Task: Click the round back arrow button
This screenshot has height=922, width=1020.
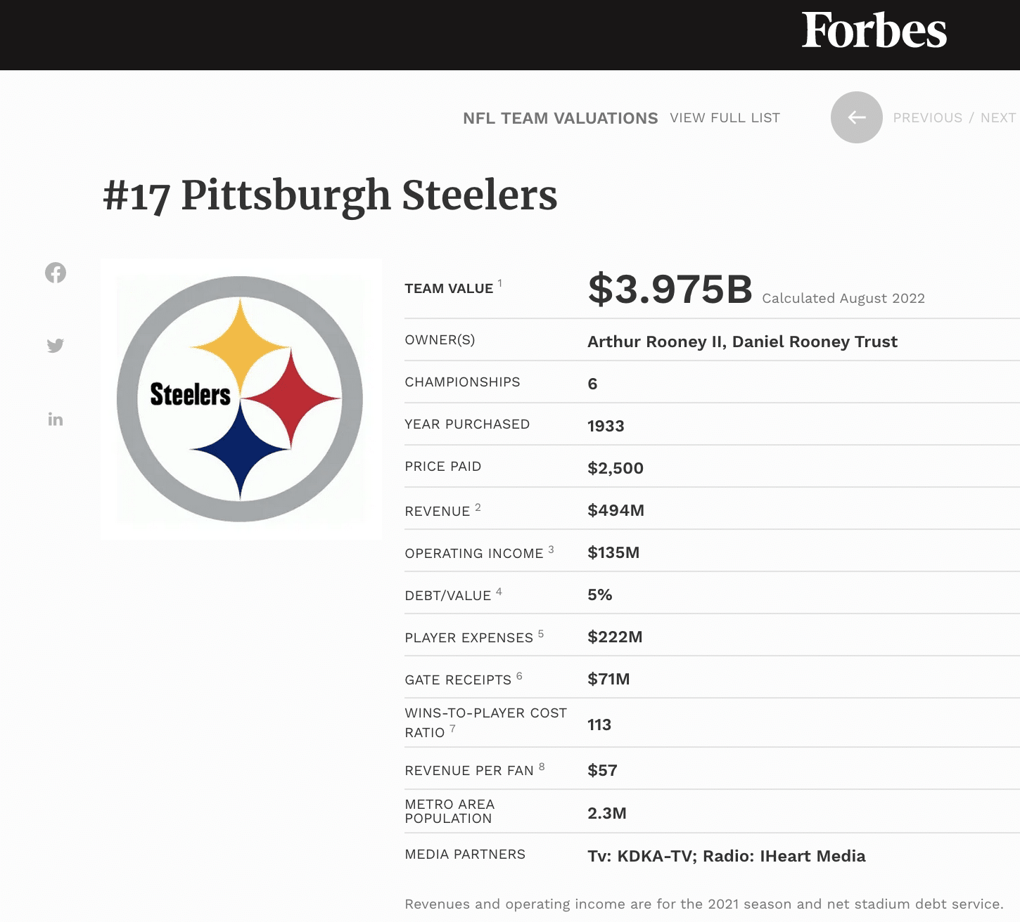Action: pos(856,117)
